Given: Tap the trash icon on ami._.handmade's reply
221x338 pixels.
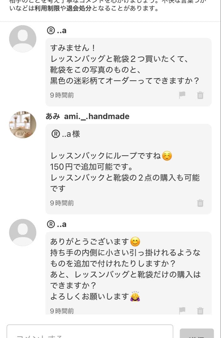Looking at the screenshot, I should [200, 203].
